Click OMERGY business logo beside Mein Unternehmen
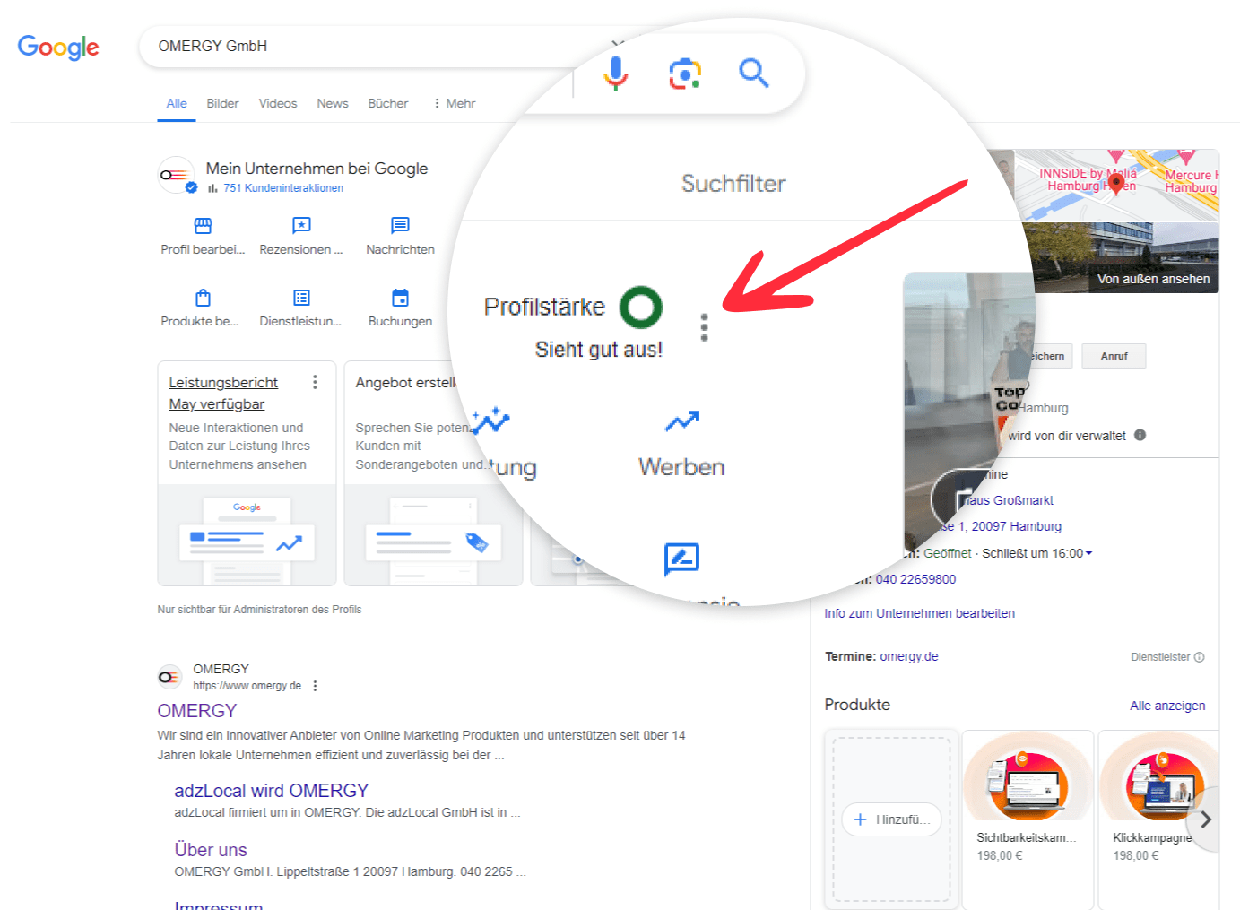1240x910 pixels. click(x=177, y=176)
